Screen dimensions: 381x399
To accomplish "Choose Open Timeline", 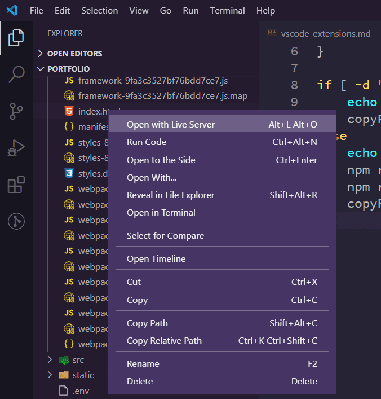I will click(x=222, y=259).
